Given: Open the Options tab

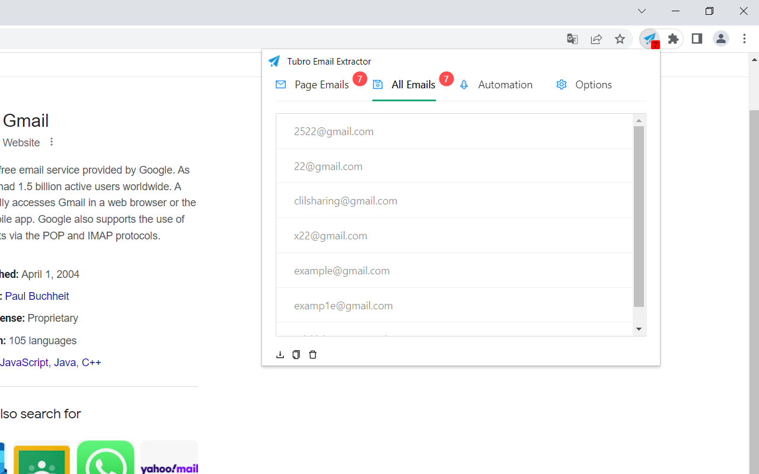Looking at the screenshot, I should (584, 85).
